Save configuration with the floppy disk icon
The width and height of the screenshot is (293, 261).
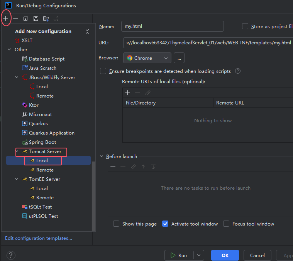(36, 19)
